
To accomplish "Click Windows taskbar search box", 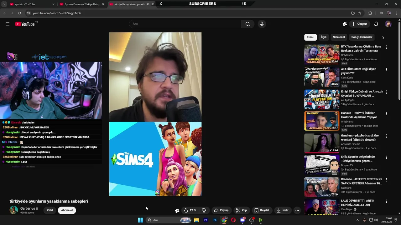I will [x=169, y=220].
